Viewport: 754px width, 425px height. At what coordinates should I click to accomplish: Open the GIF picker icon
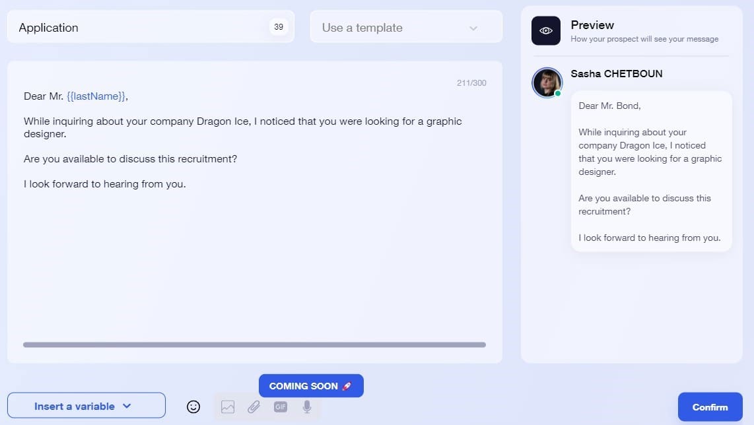pos(280,407)
